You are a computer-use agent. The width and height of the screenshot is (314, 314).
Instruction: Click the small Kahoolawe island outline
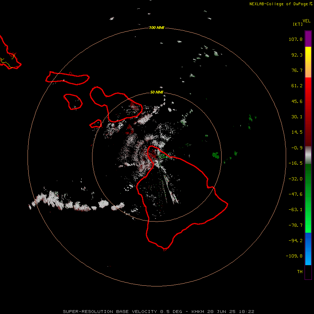tap(96, 124)
